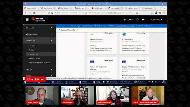Open Routes under Networking
This screenshot has height=107, width=190.
31,50
